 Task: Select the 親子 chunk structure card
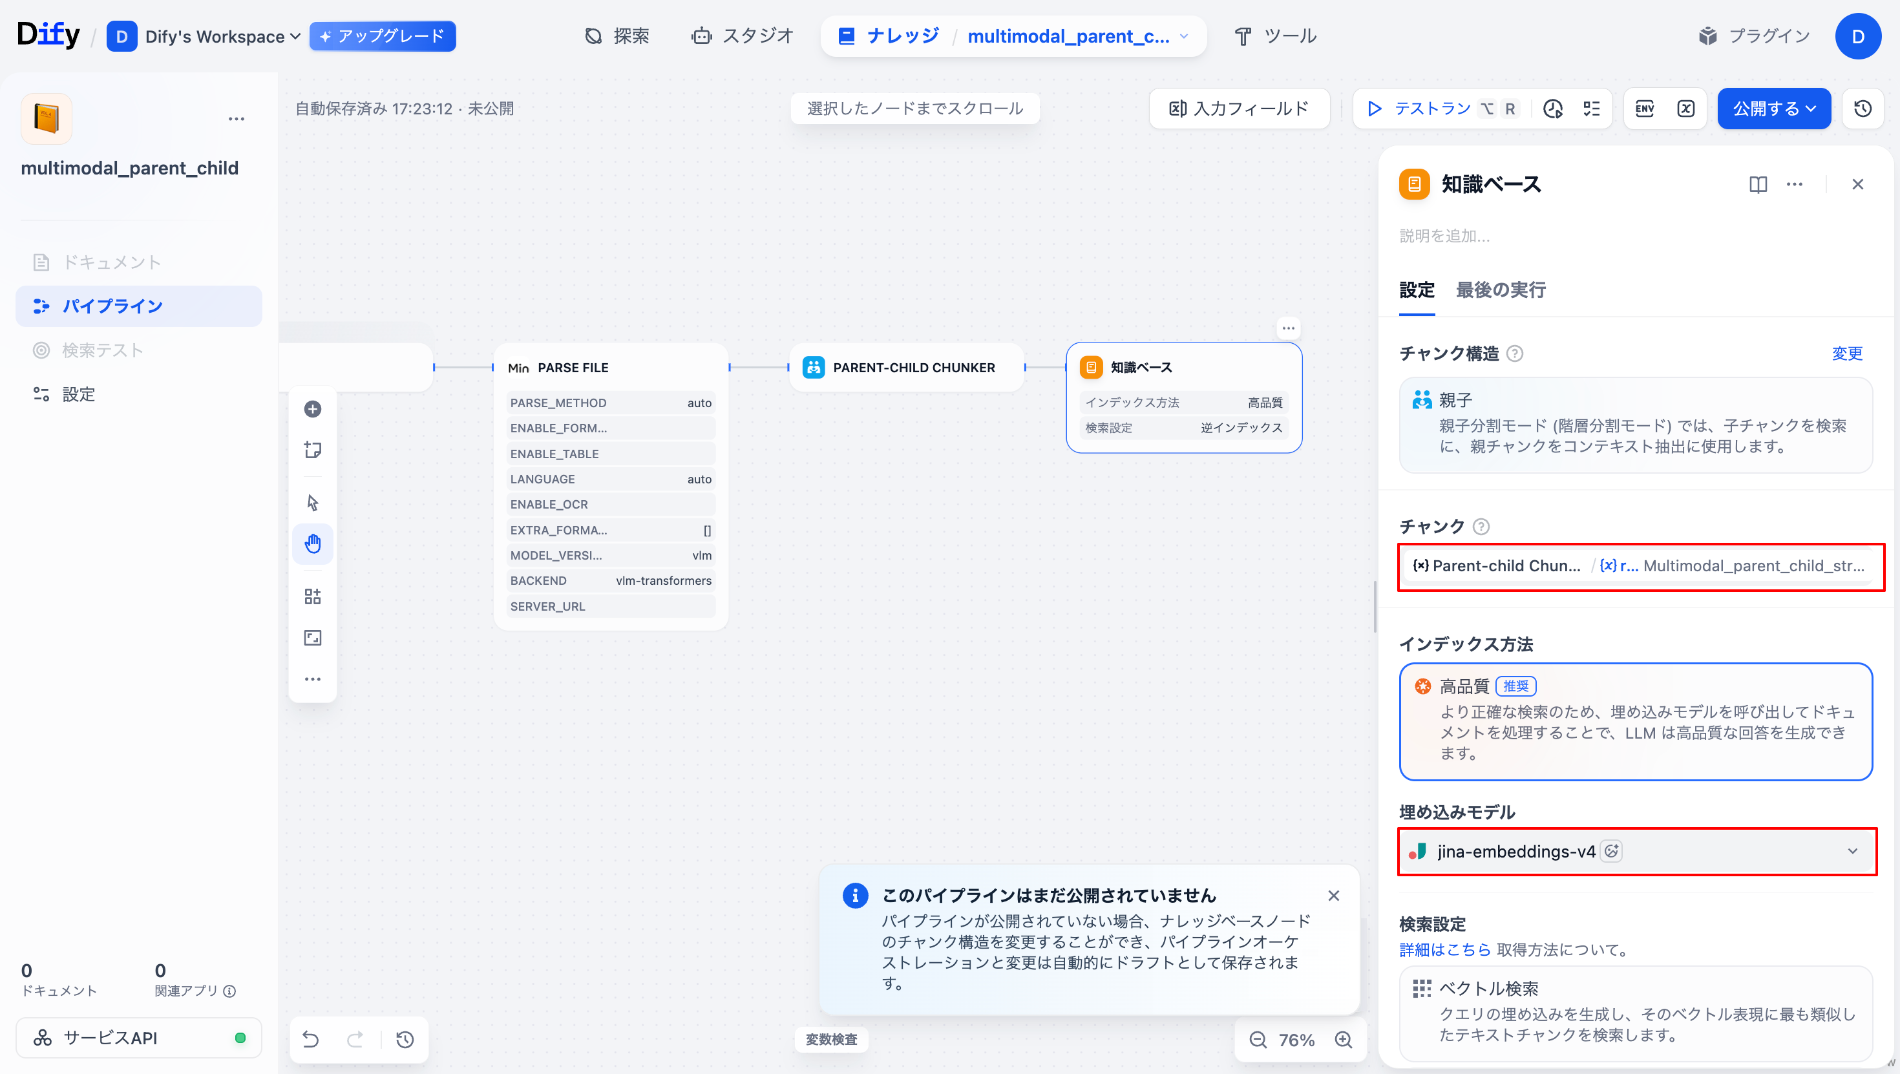click(x=1635, y=424)
